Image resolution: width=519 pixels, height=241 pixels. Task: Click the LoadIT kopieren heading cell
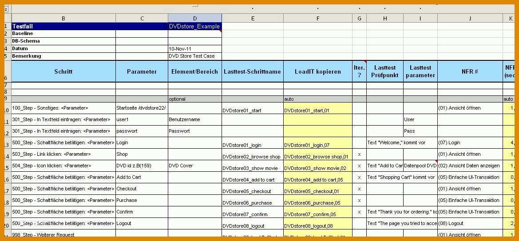pos(318,71)
